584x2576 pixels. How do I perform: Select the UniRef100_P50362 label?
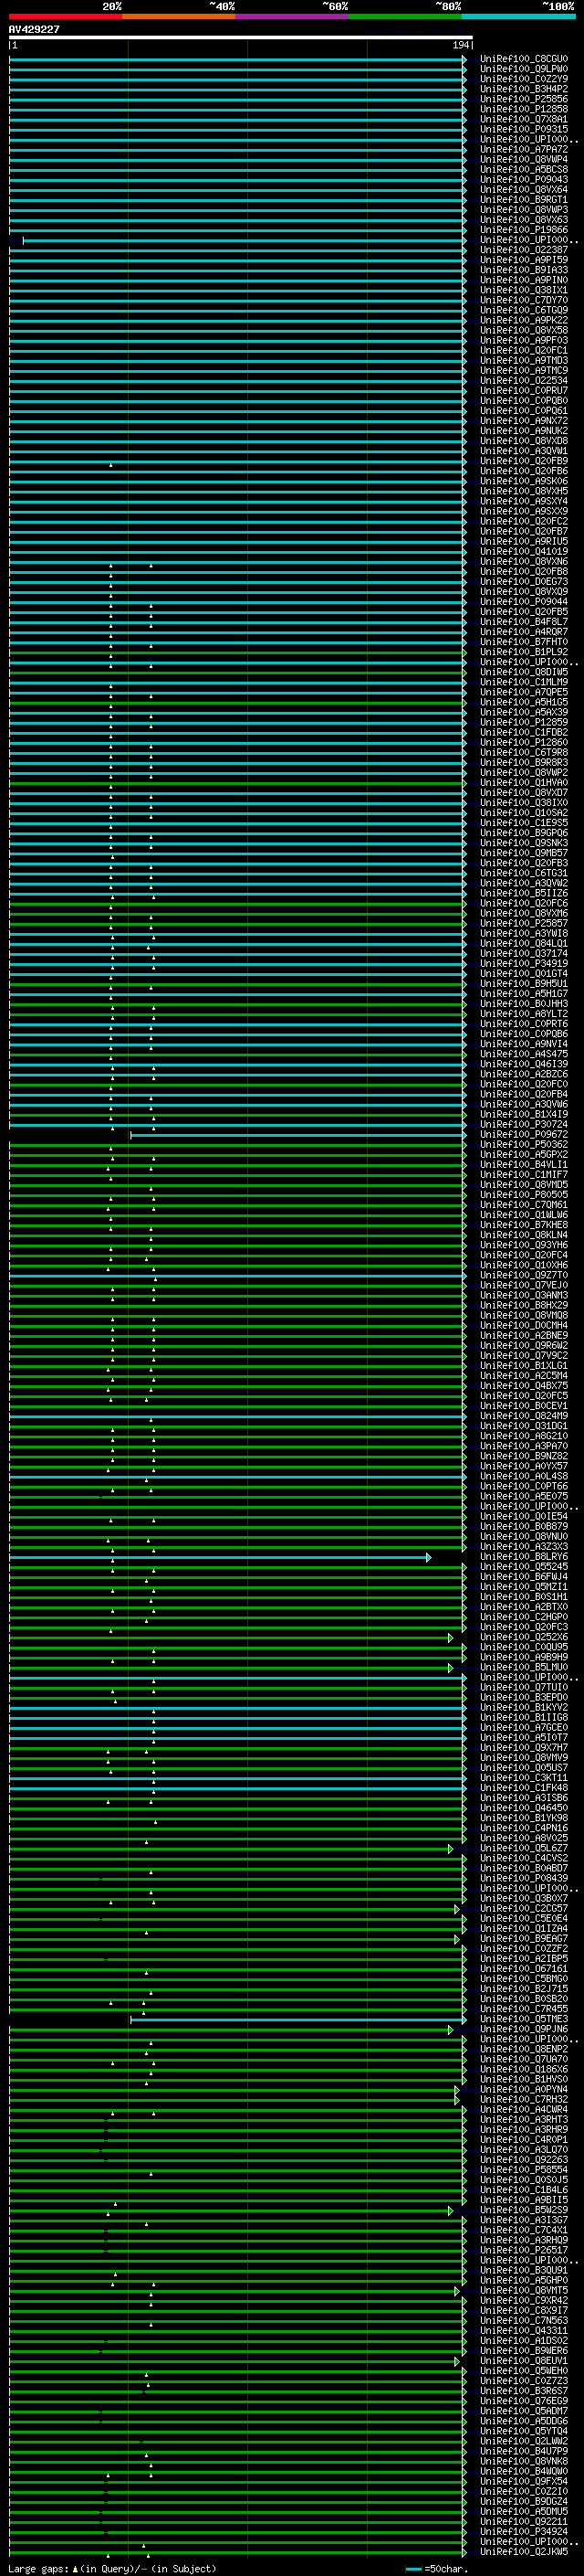(523, 1145)
